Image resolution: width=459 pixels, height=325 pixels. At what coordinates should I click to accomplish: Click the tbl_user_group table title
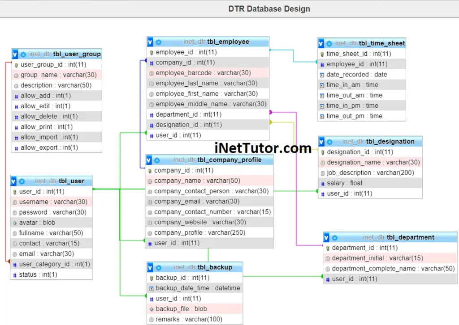[x=77, y=54]
